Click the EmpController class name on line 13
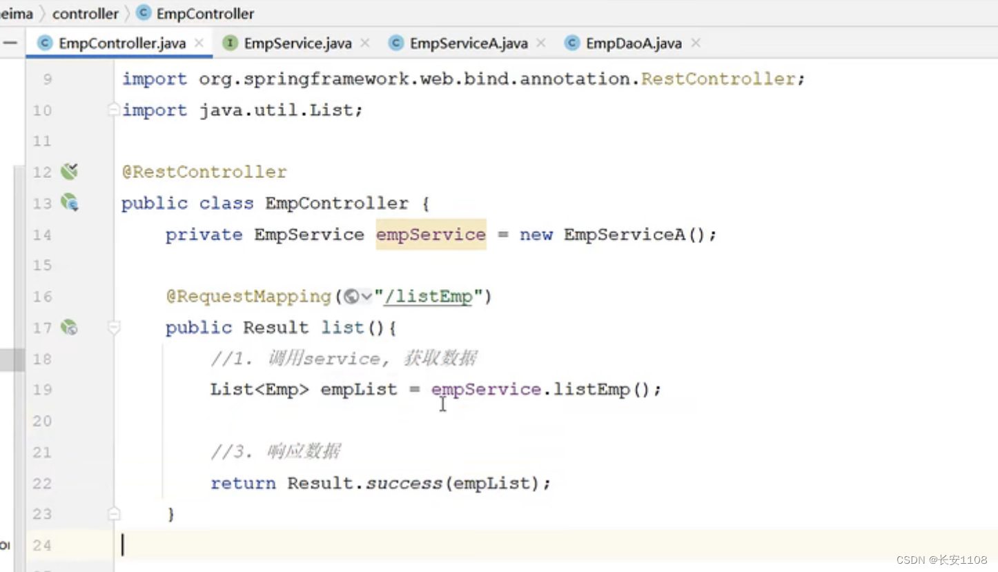 coord(337,203)
